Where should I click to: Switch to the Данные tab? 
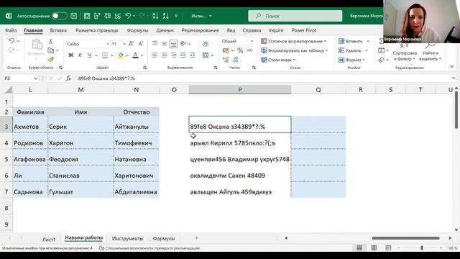click(165, 30)
